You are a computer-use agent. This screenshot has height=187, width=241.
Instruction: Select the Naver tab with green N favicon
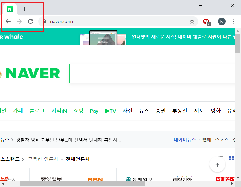(x=10, y=9)
